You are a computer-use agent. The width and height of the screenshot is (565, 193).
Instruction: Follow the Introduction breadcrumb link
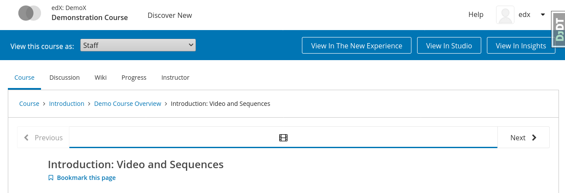tap(67, 104)
